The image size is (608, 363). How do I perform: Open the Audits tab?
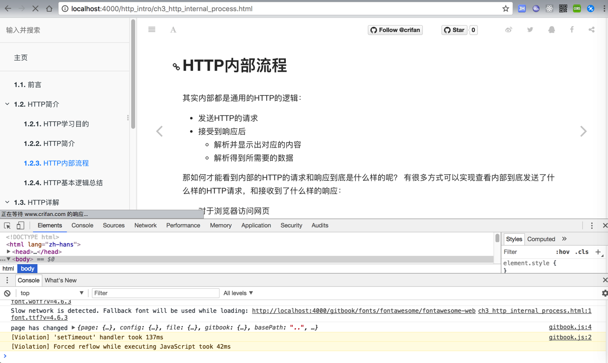click(320, 225)
